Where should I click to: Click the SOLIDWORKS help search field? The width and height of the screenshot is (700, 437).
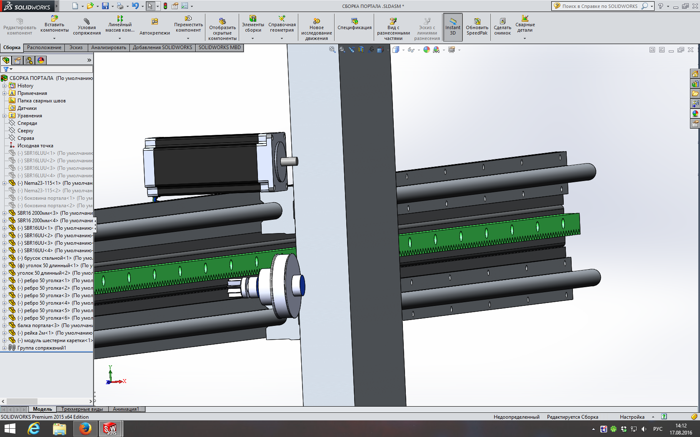click(x=600, y=6)
